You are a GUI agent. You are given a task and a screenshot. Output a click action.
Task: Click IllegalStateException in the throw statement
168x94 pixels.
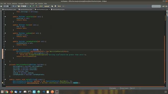[x=38, y=55]
